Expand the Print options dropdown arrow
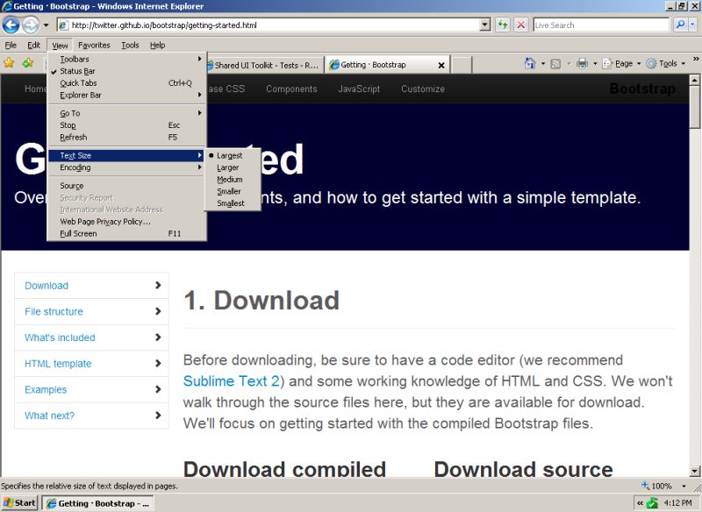Image resolution: width=702 pixels, height=512 pixels. pyautogui.click(x=595, y=63)
